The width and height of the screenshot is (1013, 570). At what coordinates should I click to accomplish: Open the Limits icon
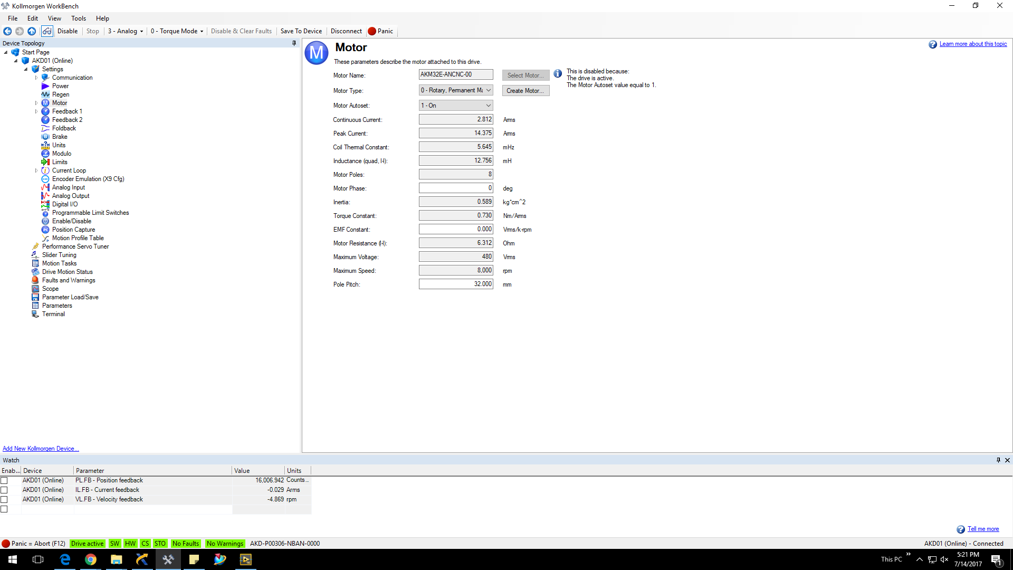tap(45, 162)
